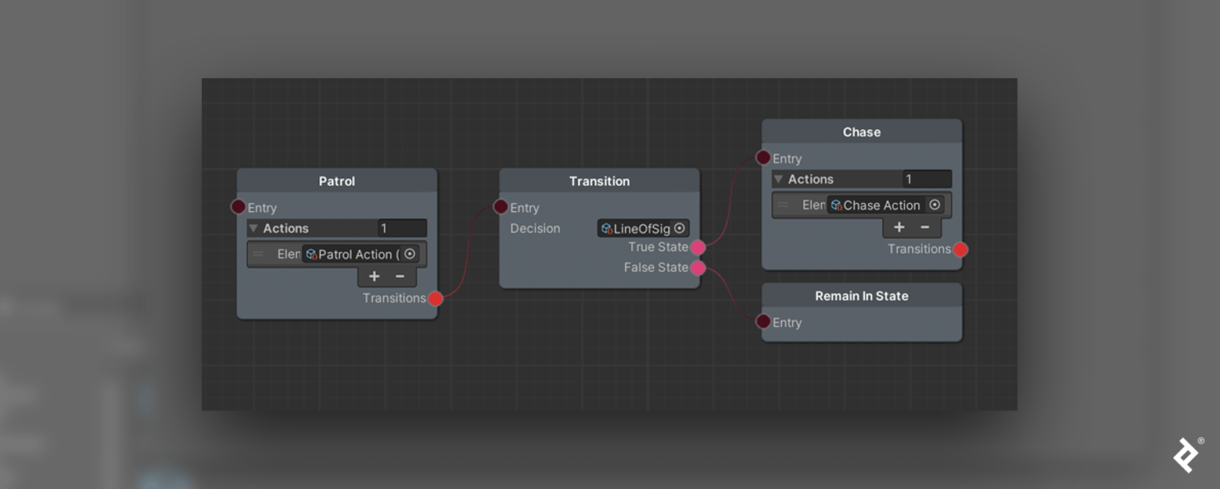Click the drag handle on the Chase Action element
This screenshot has height=489, width=1220.
click(x=783, y=205)
